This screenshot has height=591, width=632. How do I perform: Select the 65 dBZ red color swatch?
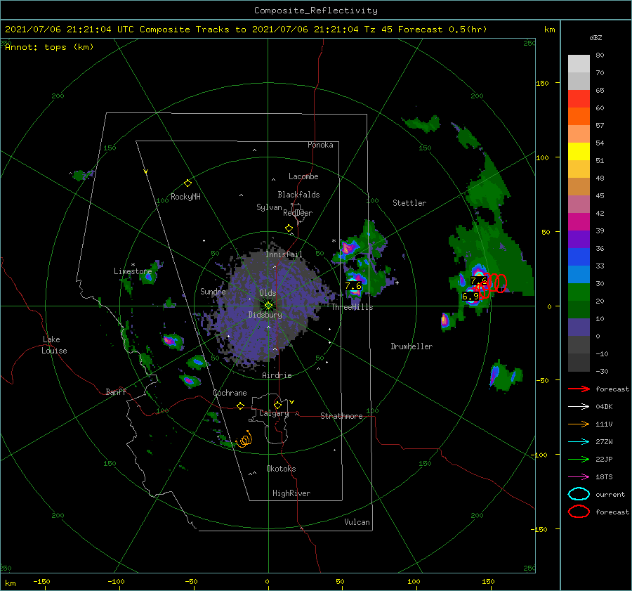click(579, 98)
